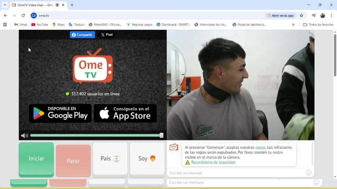Click the OmeTV logo
Viewport: 337px width, 189px height.
tap(93, 66)
